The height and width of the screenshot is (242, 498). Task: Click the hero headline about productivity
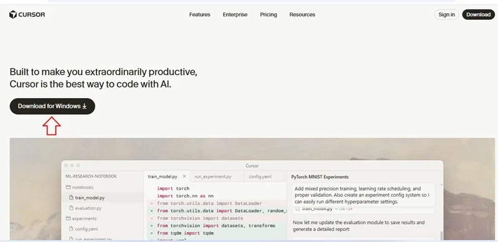[103, 78]
